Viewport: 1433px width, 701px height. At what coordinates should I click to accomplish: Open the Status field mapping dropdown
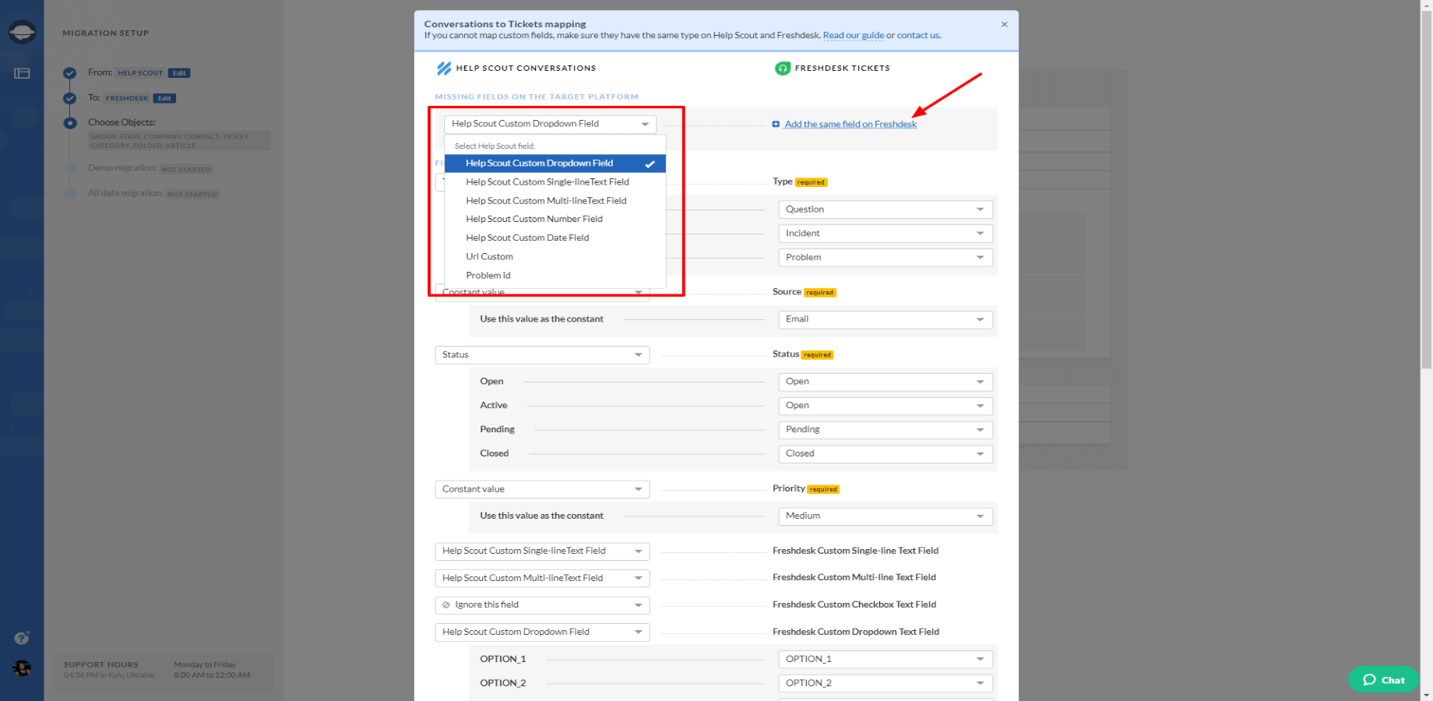(542, 355)
